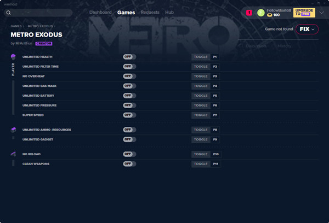The width and height of the screenshot is (329, 223).
Task: Switch on the No Reload toggle
Action: coord(129,155)
